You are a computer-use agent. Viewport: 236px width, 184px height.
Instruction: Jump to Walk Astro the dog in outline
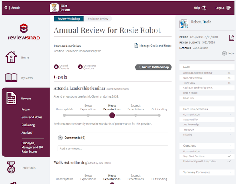click(x=207, y=78)
